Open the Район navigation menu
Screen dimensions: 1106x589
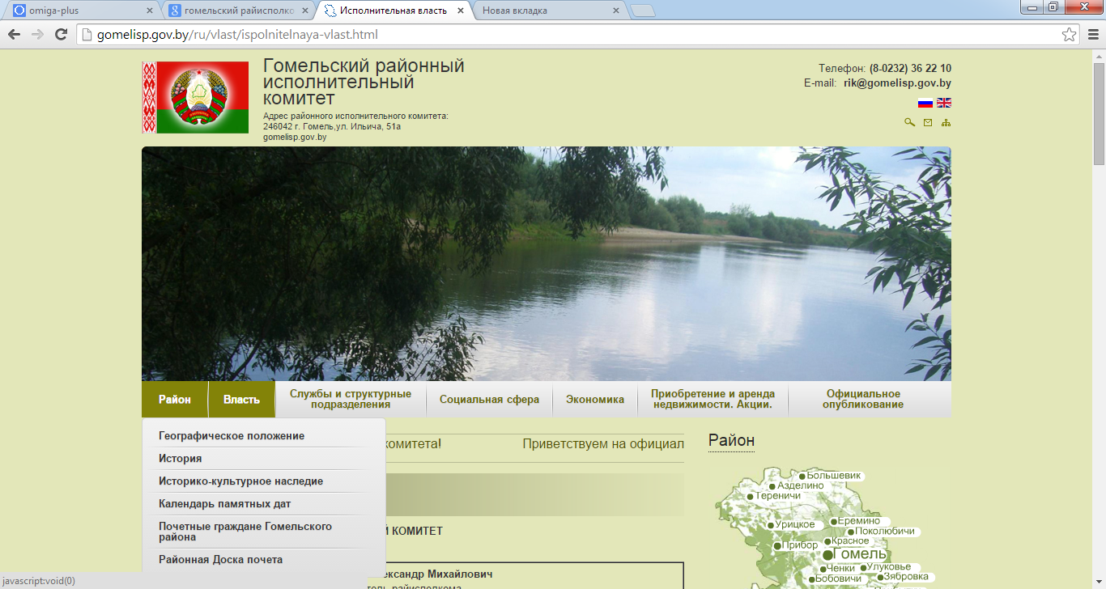pyautogui.click(x=175, y=400)
